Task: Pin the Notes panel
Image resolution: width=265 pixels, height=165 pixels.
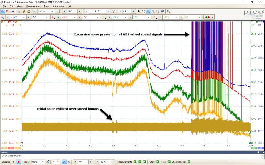Action: point(259,152)
